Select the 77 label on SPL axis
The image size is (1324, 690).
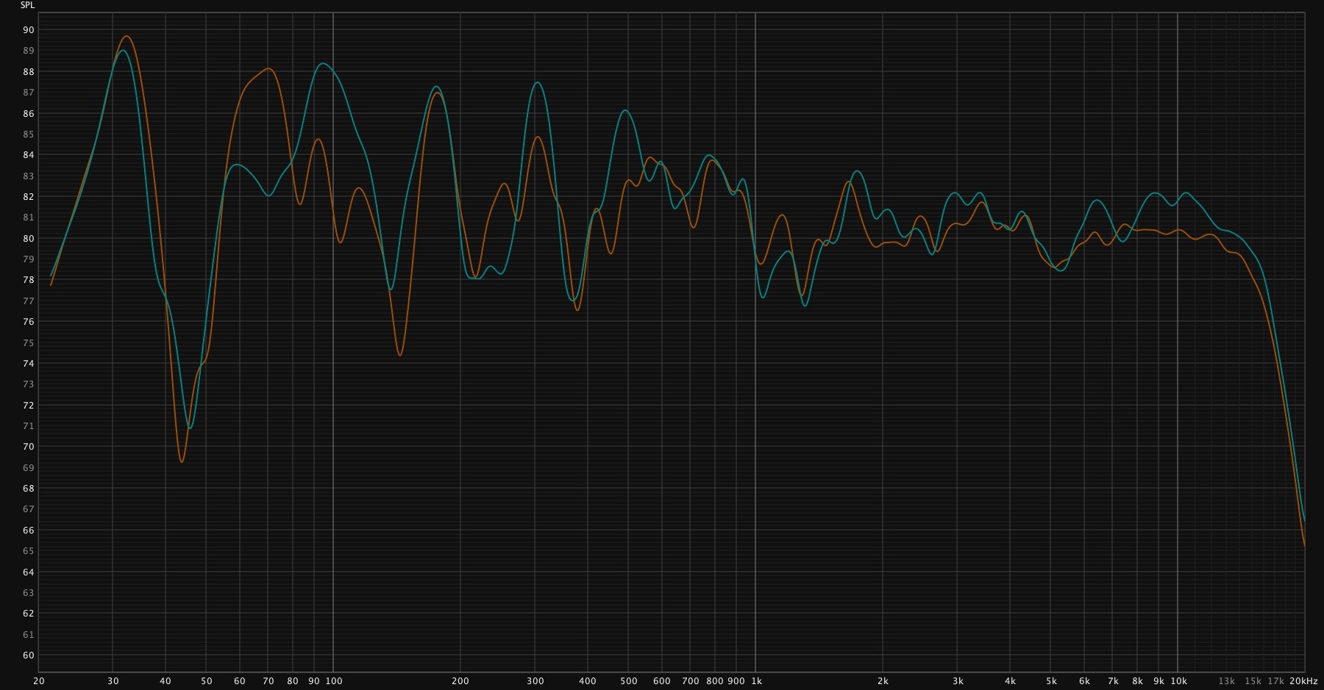pos(29,301)
